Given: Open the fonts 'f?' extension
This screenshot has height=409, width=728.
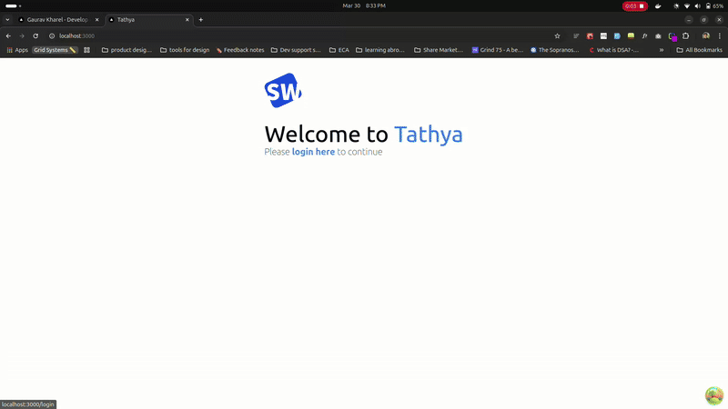Looking at the screenshot, I should [644, 35].
